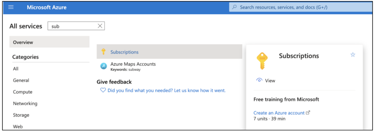The image size is (375, 132).
Task: Click the external-link icon after 'Create an Azure account'
Action: 308,112
